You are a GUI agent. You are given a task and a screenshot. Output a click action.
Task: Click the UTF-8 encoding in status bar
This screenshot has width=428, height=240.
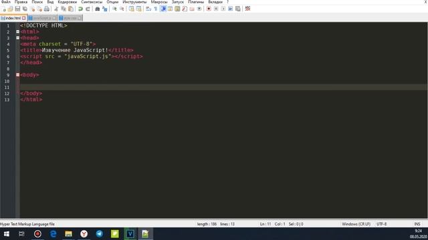(381, 224)
